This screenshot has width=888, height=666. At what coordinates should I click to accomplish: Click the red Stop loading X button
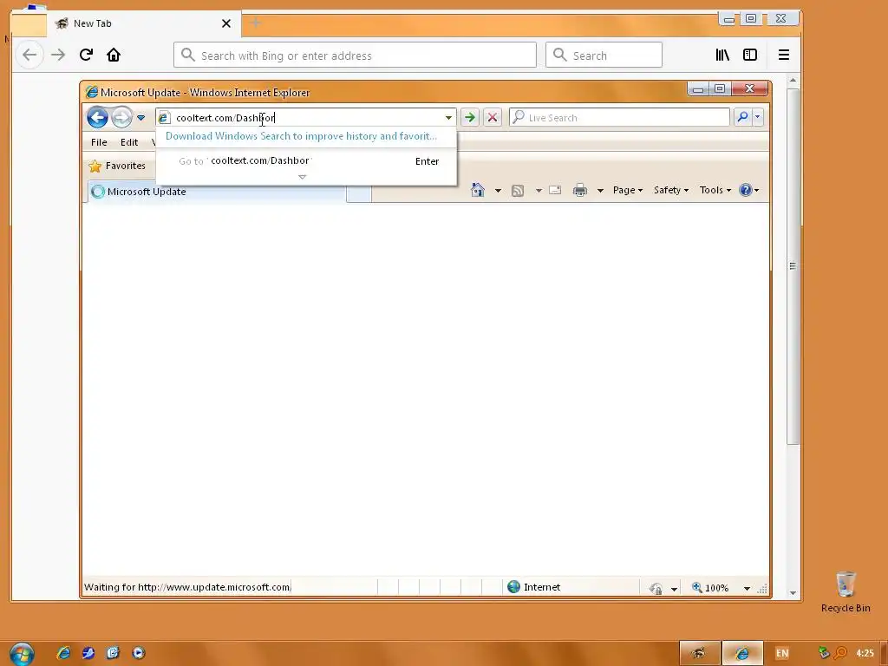(x=493, y=117)
